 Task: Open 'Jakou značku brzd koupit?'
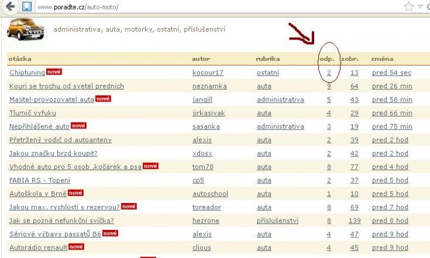click(54, 153)
